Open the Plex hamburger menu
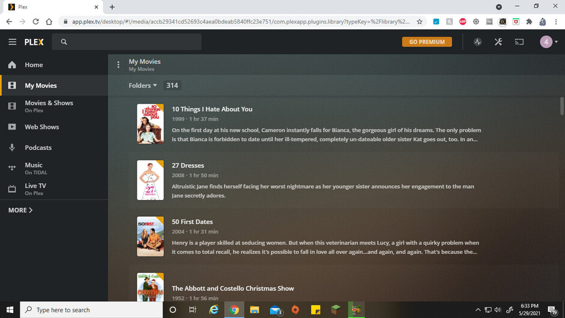The image size is (565, 318). click(x=12, y=42)
